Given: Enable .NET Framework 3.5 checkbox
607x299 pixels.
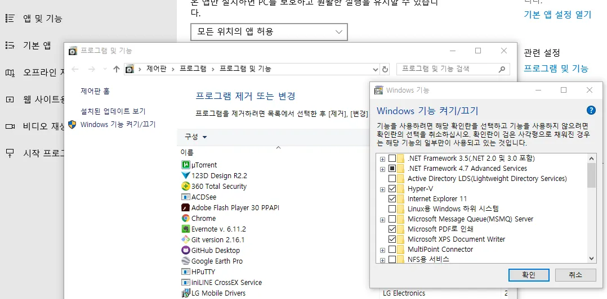Looking at the screenshot, I should click(x=392, y=158).
